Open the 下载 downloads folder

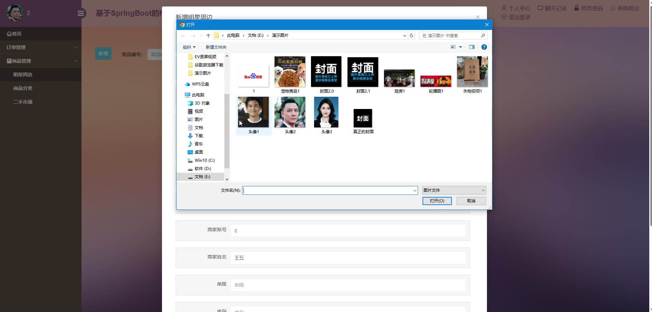point(198,136)
